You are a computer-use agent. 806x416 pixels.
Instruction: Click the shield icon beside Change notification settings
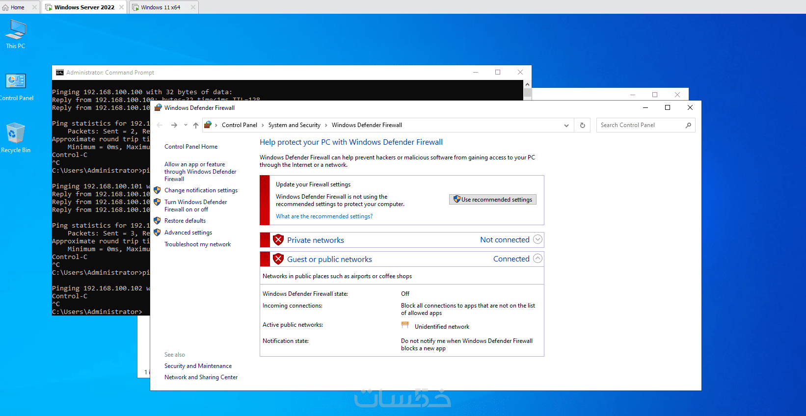[157, 190]
